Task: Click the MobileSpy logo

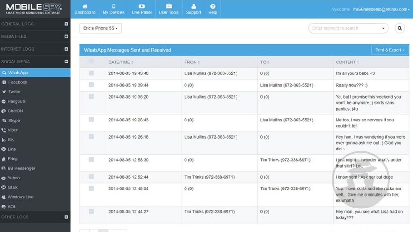Action: pos(34,9)
